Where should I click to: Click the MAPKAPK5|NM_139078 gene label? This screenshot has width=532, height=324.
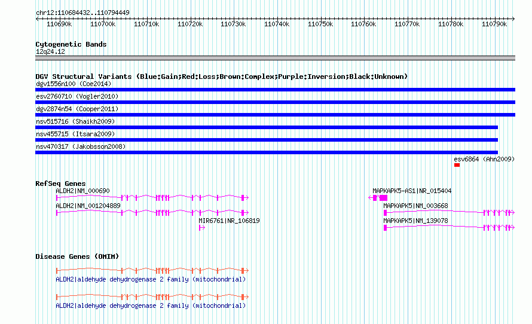[x=415, y=221]
